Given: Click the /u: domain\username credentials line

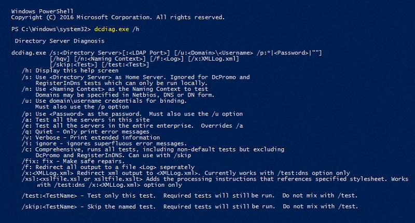Looking at the screenshot, I should 104,101.
